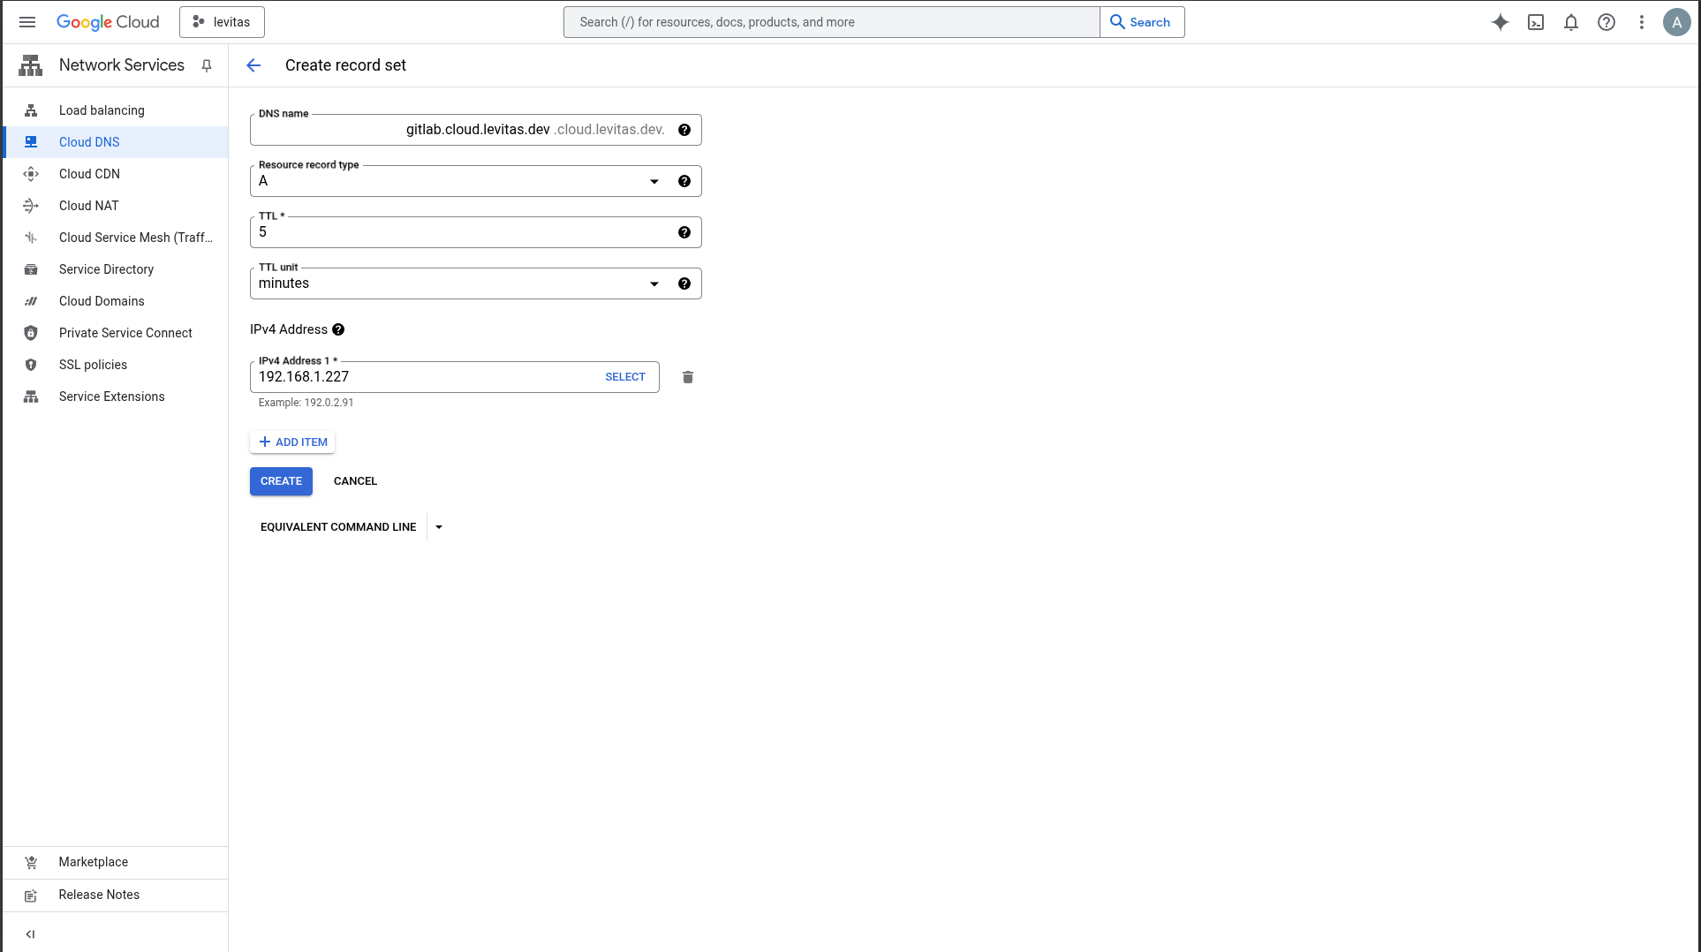Image resolution: width=1701 pixels, height=952 pixels.
Task: Open Private Service Connect page
Action: [116, 333]
